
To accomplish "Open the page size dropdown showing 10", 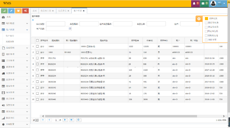I will click(35, 120).
